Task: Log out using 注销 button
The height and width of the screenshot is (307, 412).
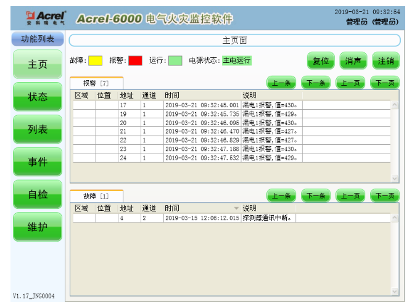Action: click(386, 61)
